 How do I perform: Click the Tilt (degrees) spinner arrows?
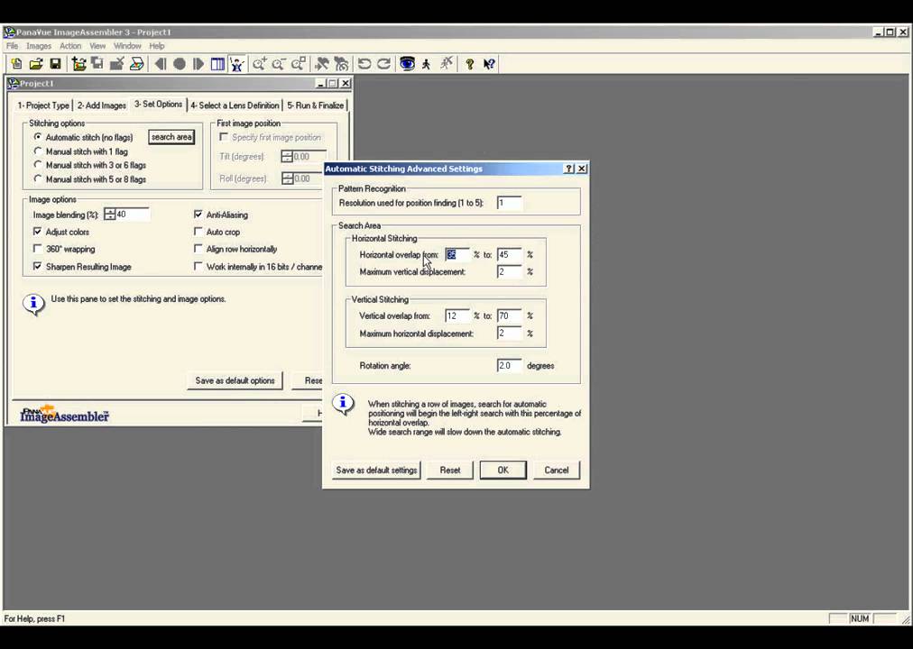[x=287, y=157]
